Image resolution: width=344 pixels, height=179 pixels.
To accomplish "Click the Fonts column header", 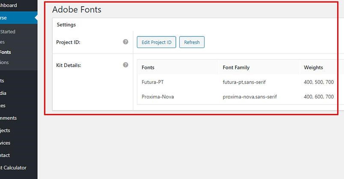I will coord(148,67).
